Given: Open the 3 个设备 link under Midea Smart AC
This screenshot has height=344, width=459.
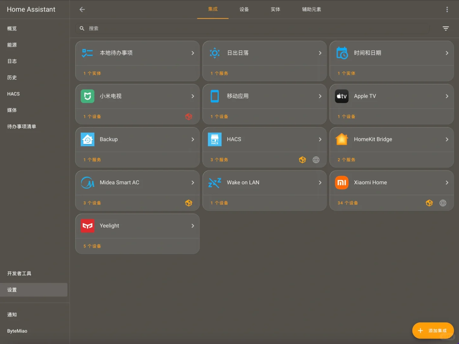Looking at the screenshot, I should pos(92,203).
